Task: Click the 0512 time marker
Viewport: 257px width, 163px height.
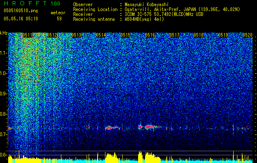Action: coord(52,35)
